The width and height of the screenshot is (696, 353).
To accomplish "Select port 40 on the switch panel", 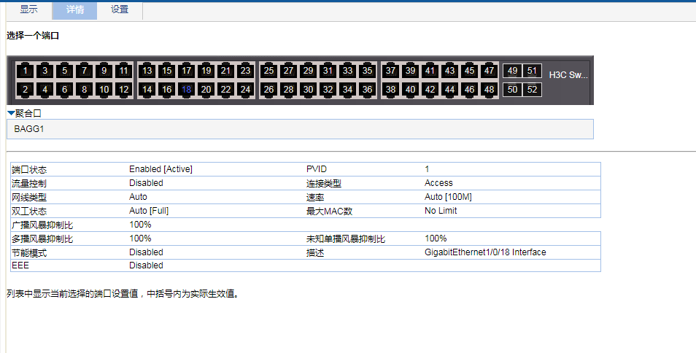I will [x=411, y=90].
